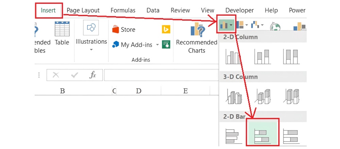Open the Insert ribbon tab
This screenshot has width=340, height=149.
coord(48,11)
